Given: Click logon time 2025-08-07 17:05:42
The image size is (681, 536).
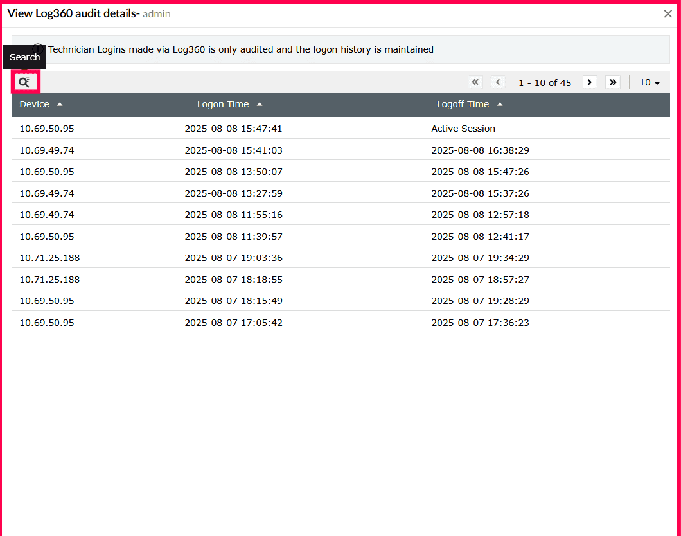Looking at the screenshot, I should [233, 322].
